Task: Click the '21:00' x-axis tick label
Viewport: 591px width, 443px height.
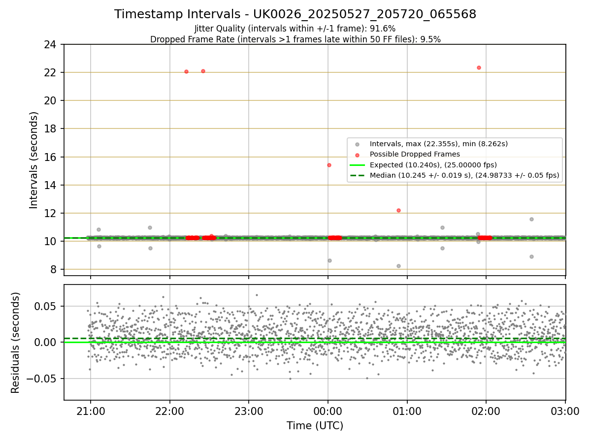Action: pos(90,411)
